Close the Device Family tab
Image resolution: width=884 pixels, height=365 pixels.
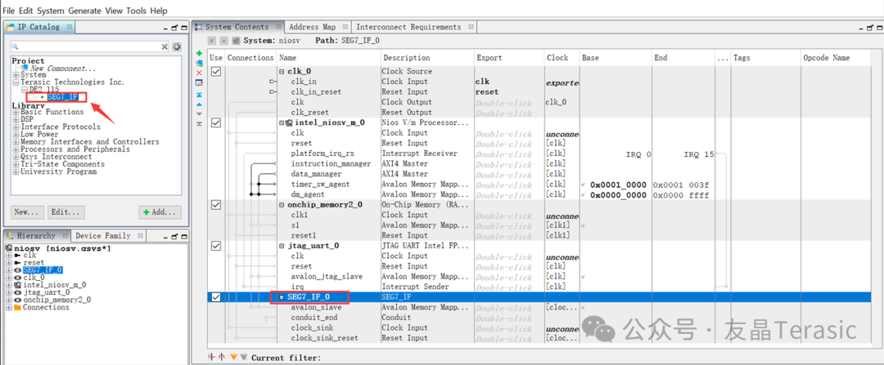[140, 236]
